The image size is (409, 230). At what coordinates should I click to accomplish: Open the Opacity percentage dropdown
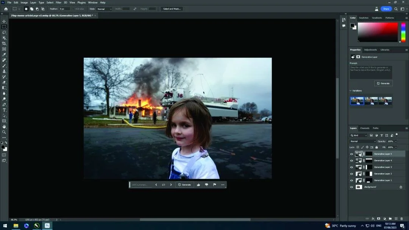coord(396,141)
